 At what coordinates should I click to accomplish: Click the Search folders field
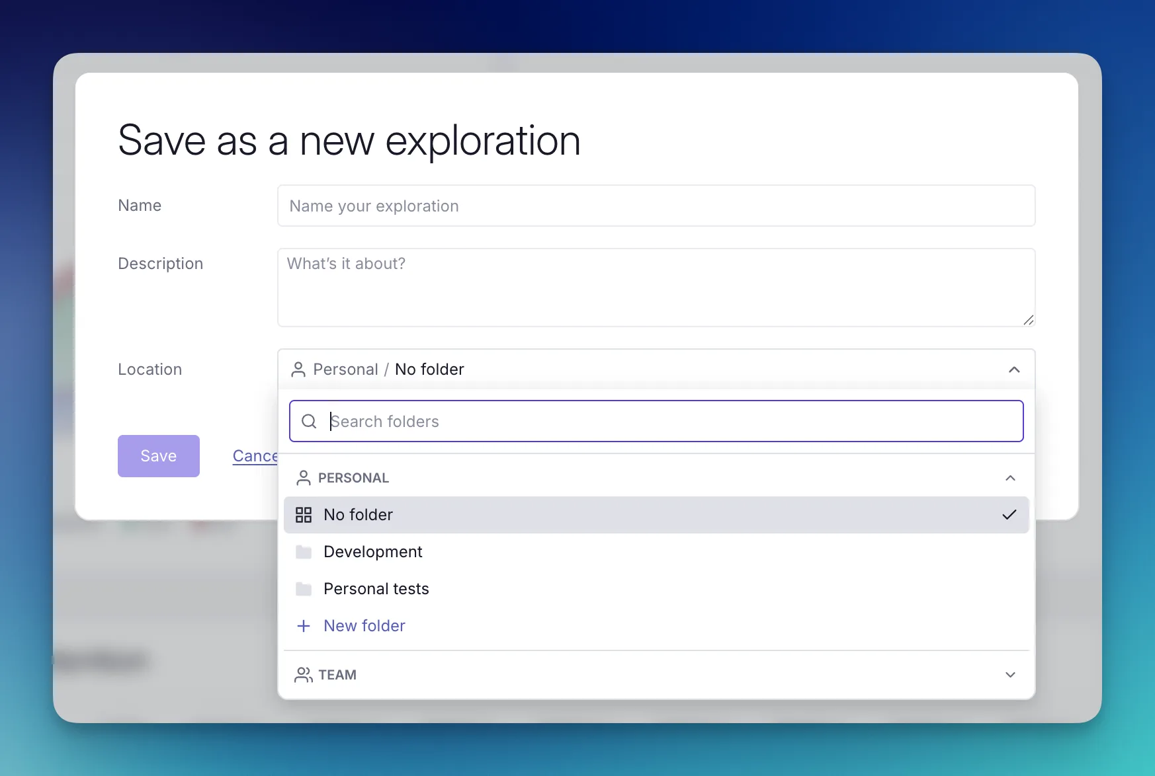tap(656, 421)
